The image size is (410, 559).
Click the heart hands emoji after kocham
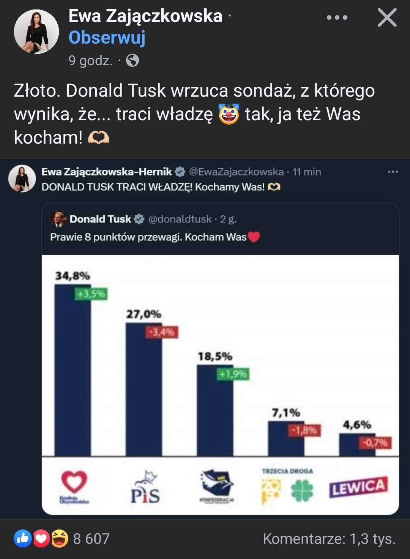click(x=99, y=138)
